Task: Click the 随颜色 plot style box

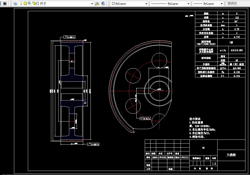Action: pyautogui.click(x=238, y=4)
